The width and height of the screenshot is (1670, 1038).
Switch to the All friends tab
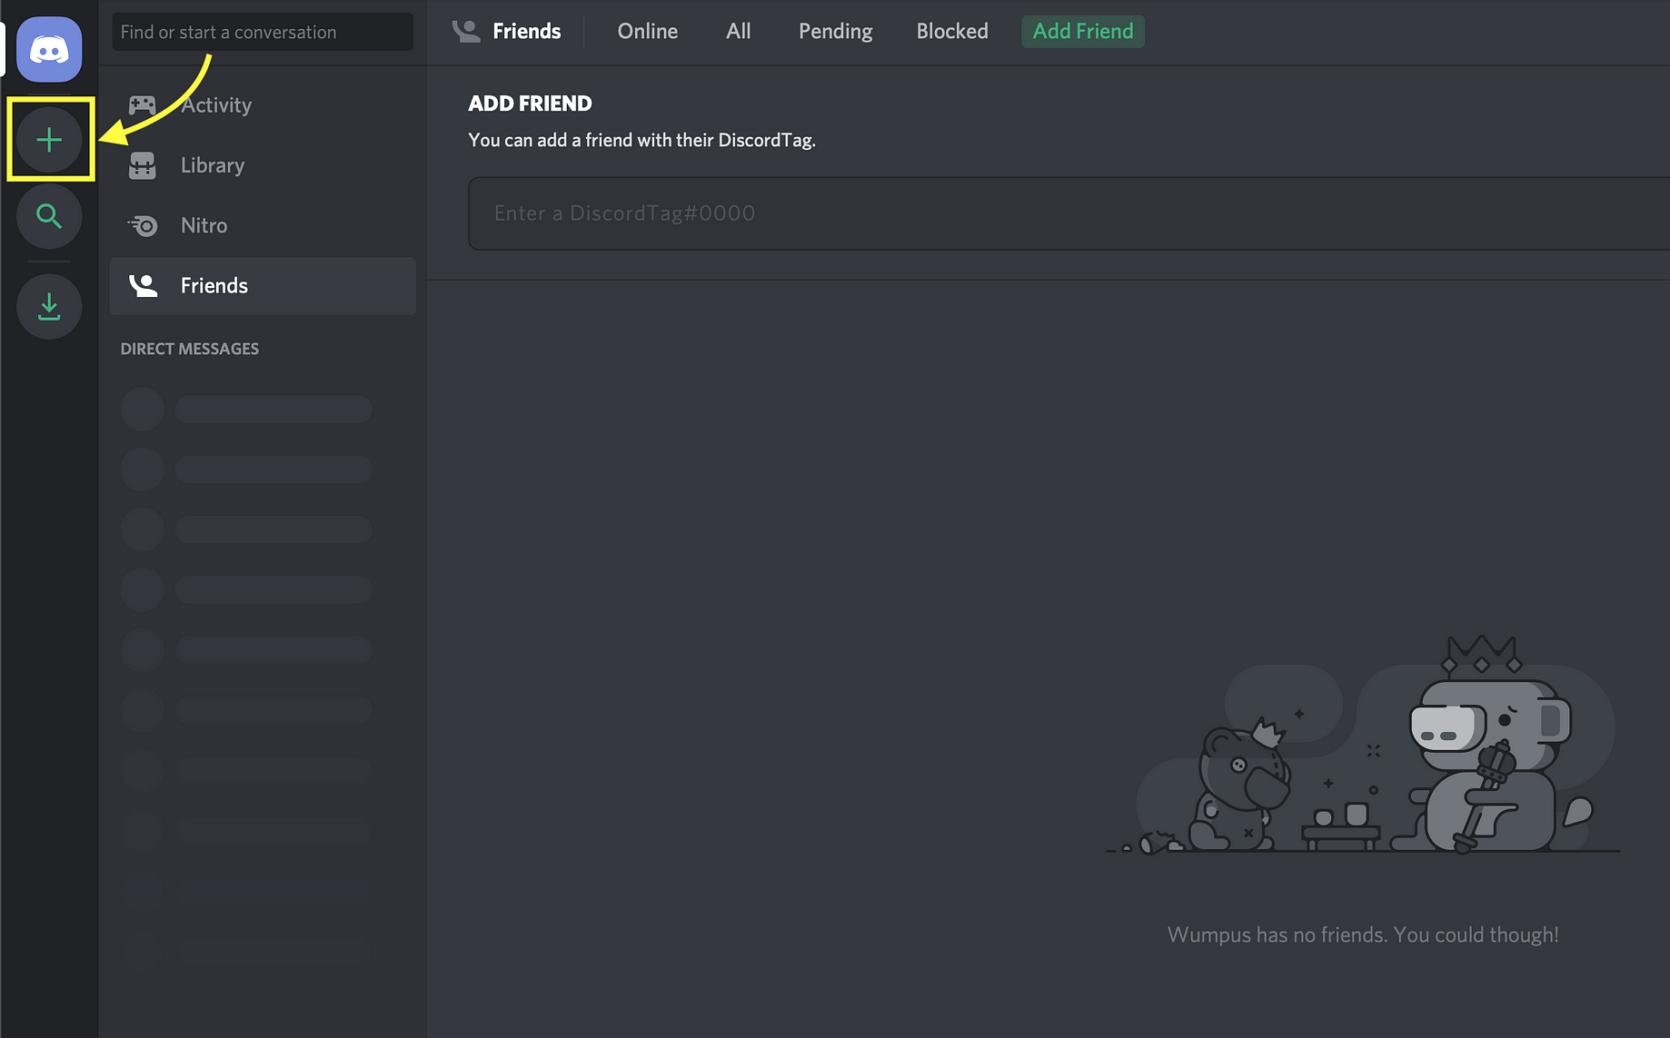[738, 31]
